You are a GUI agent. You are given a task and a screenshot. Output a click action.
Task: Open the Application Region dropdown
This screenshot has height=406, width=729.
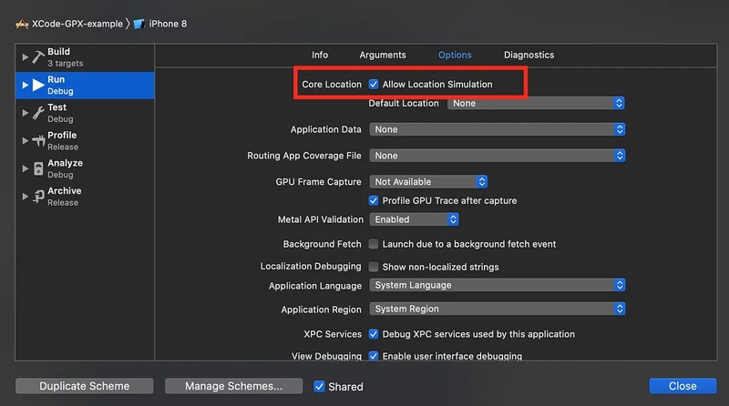pos(497,309)
